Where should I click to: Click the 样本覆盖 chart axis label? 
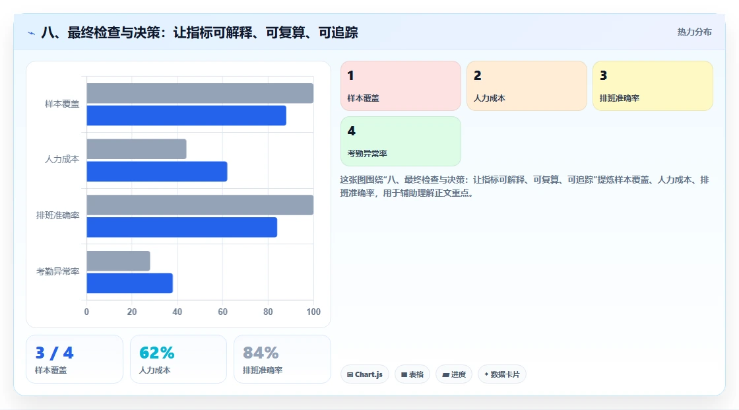pos(62,104)
